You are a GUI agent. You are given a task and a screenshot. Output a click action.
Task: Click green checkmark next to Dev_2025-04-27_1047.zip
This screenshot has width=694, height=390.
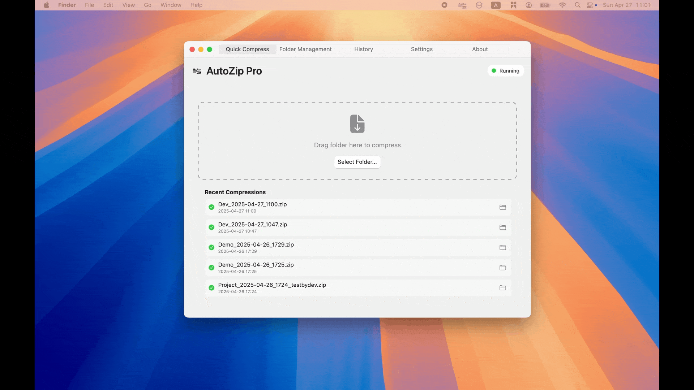pos(211,227)
